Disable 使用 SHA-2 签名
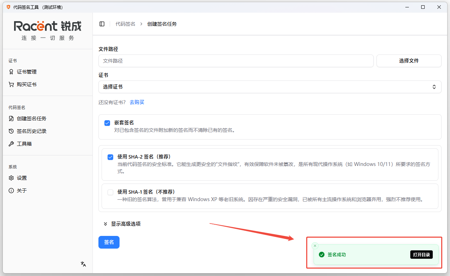Viewport: 450px width, 276px height. (x=110, y=157)
